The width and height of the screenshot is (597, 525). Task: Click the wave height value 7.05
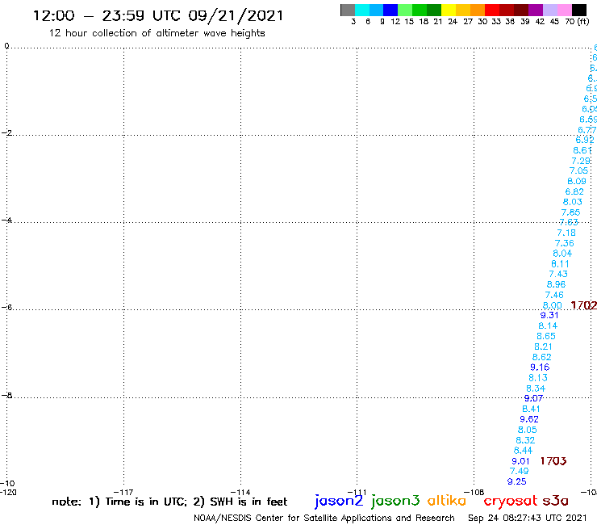(x=578, y=170)
